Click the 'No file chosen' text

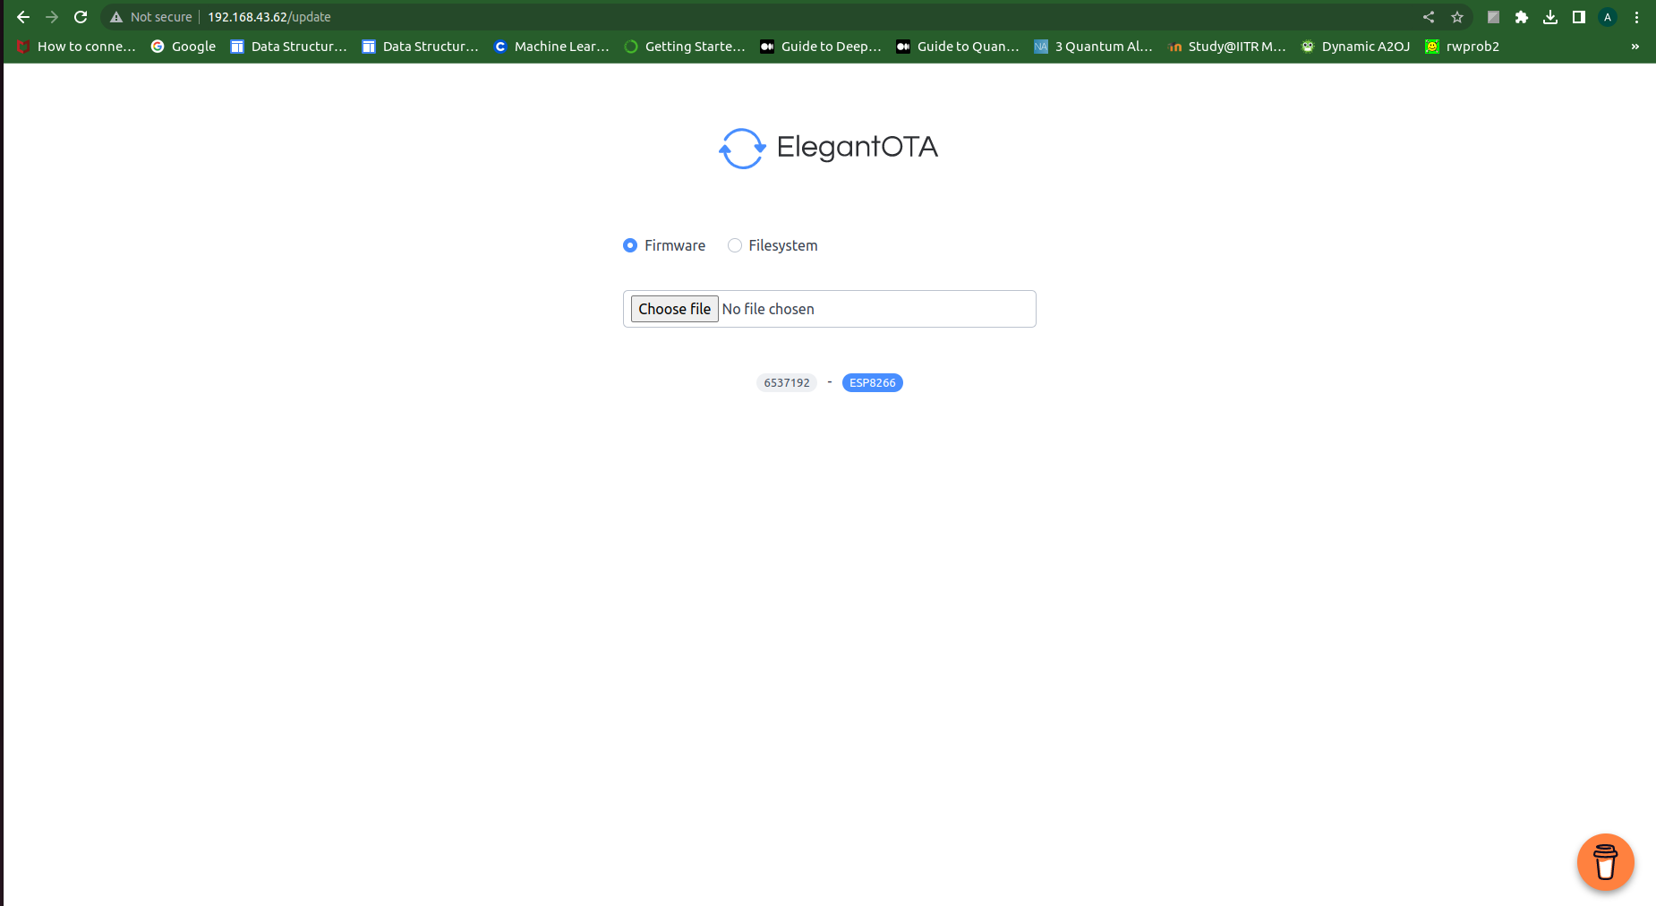[x=768, y=309]
